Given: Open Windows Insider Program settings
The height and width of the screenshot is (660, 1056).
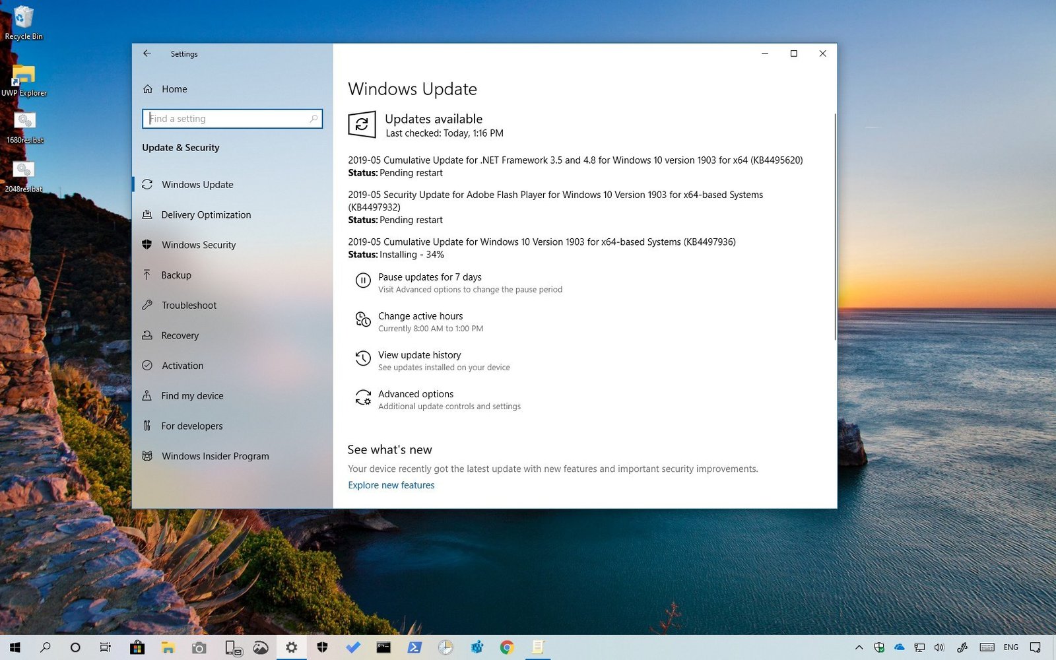Looking at the screenshot, I should (x=215, y=456).
